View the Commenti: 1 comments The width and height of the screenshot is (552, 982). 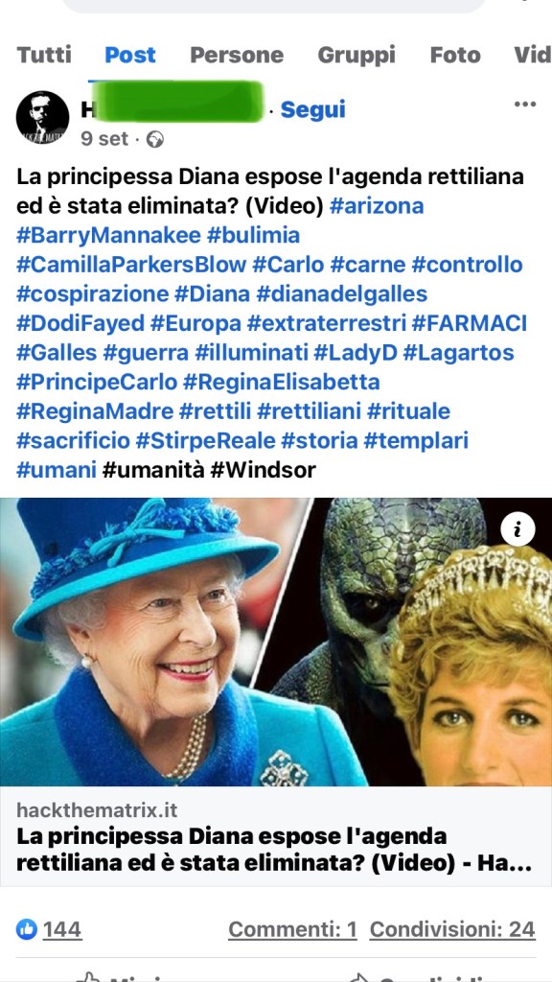292,929
